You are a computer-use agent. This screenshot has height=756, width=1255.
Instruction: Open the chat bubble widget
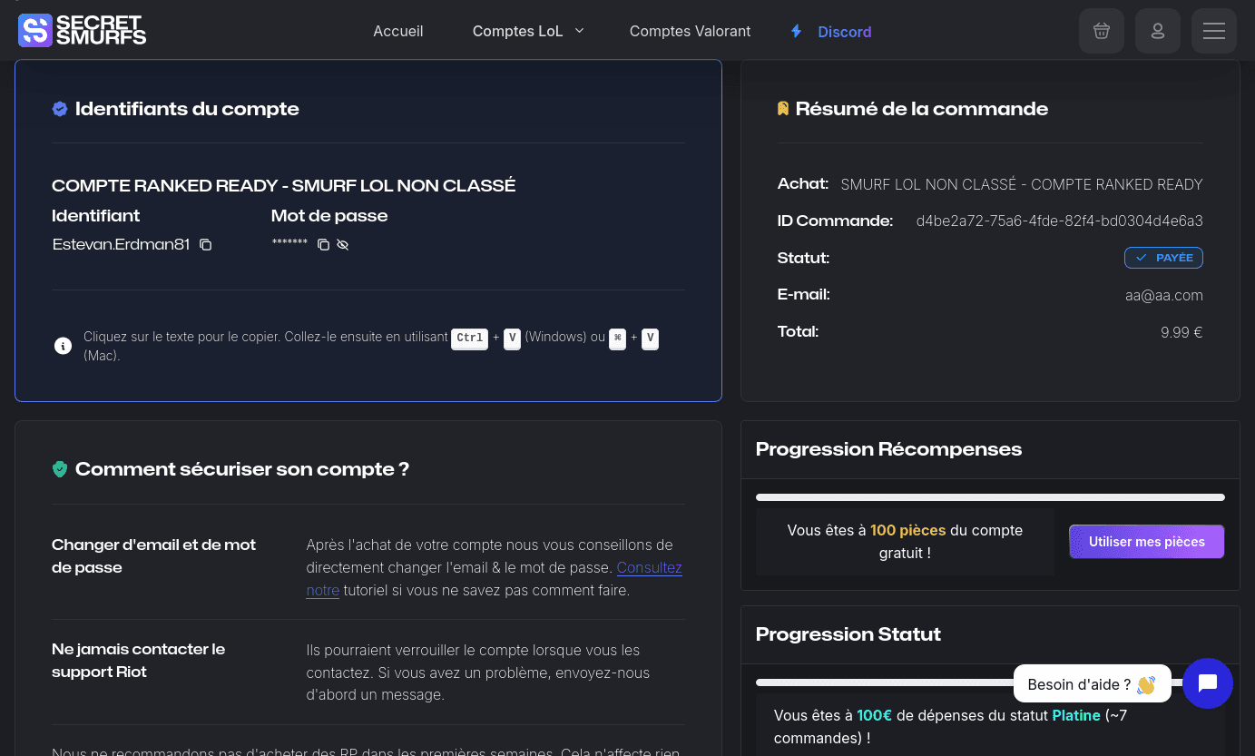click(1208, 683)
